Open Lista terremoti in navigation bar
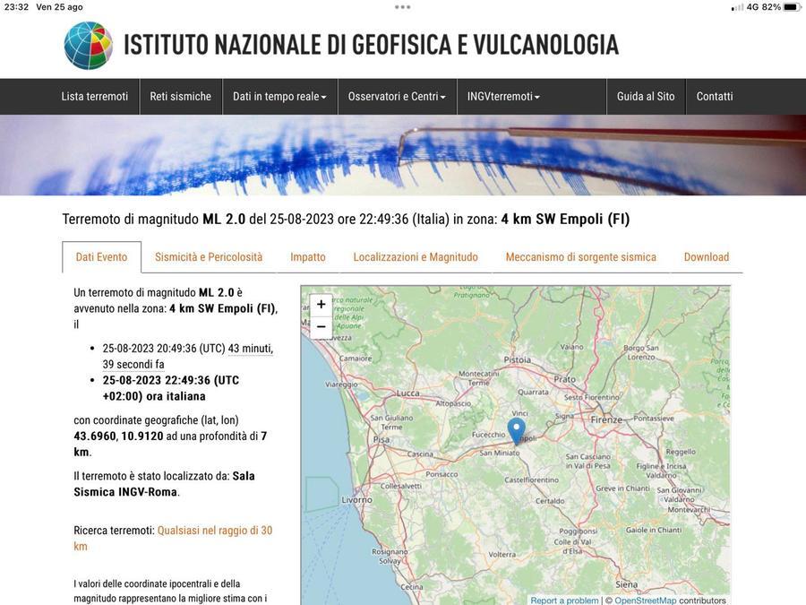 pos(95,96)
